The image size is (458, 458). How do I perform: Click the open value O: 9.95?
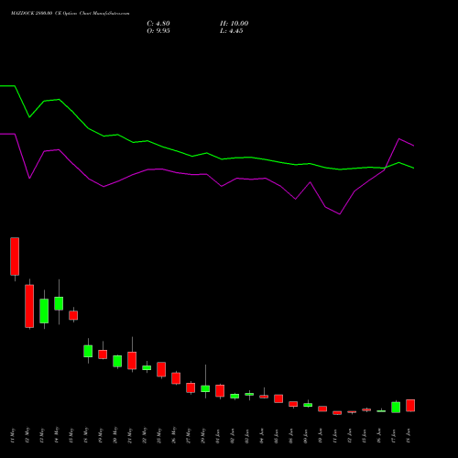click(158, 31)
